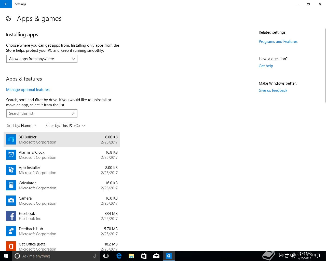Click the Cortana circle icon
Screen dimensions: 326x261
click(x=17, y=256)
